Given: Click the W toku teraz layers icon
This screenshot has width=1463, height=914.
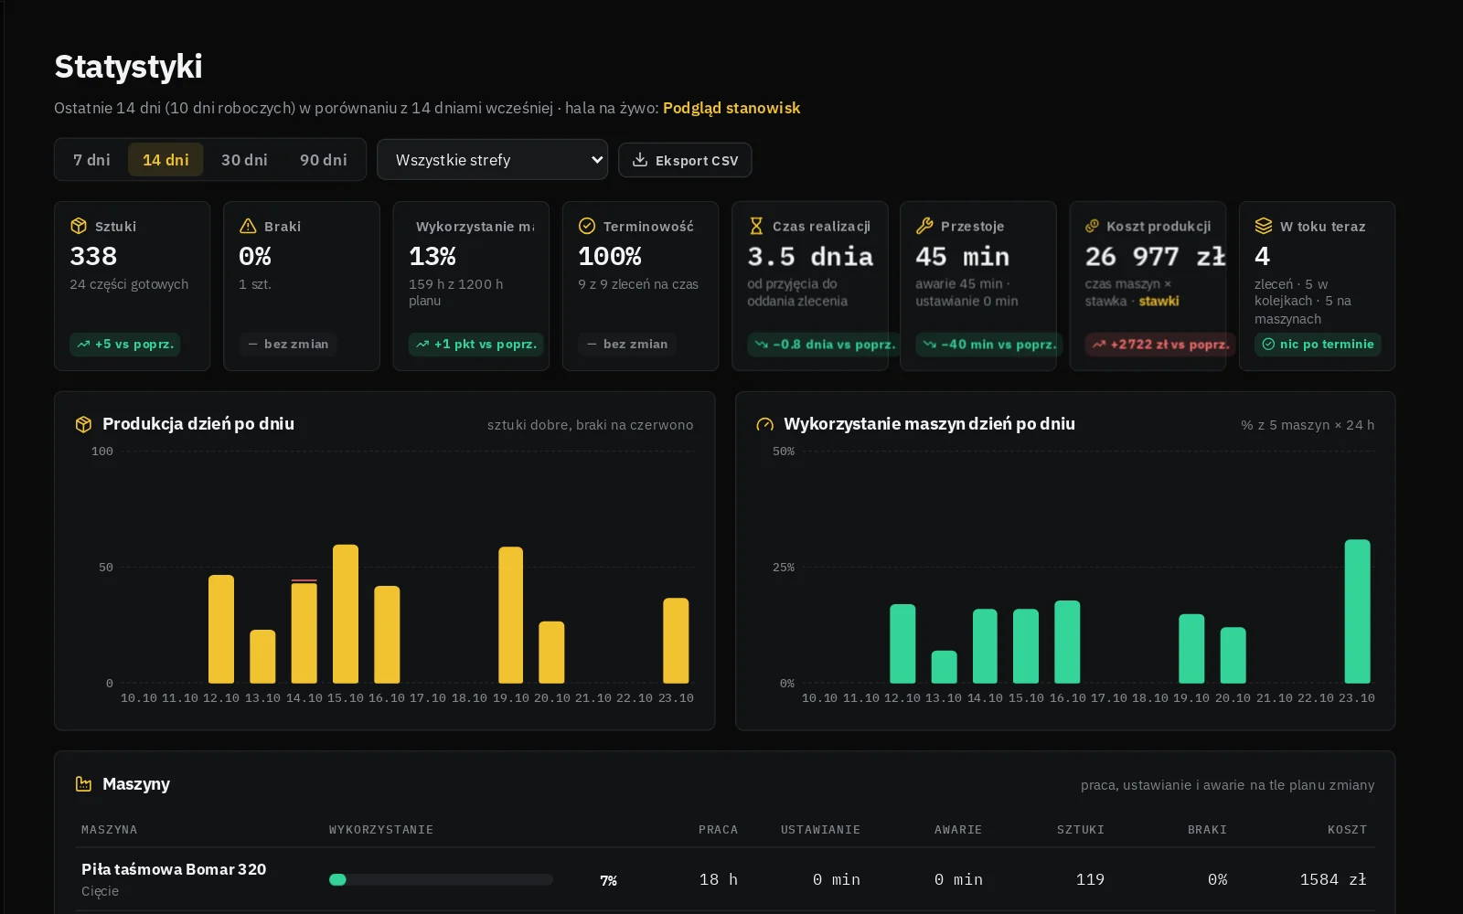Looking at the screenshot, I should (1264, 226).
